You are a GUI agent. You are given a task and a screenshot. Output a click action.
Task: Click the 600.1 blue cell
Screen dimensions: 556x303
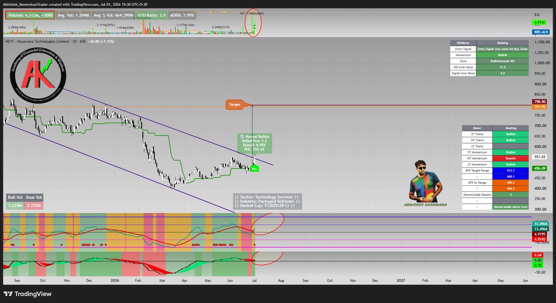coord(511,176)
